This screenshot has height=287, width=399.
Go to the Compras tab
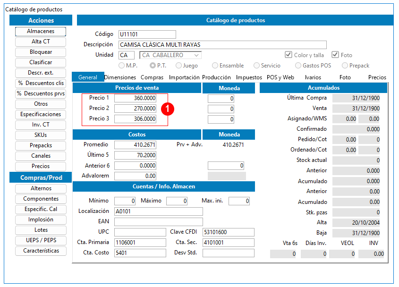[152, 77]
